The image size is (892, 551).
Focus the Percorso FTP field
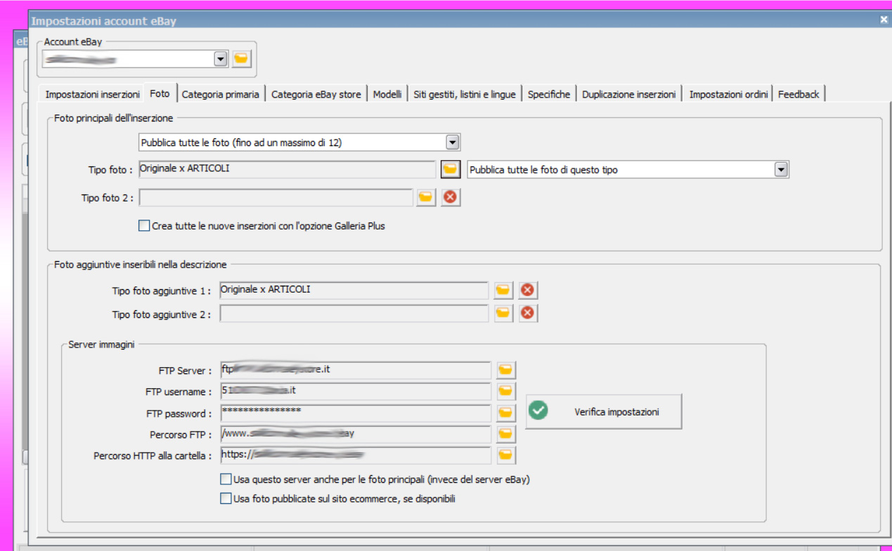tap(355, 434)
